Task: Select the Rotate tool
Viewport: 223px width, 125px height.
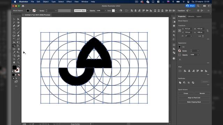Action: [14, 39]
